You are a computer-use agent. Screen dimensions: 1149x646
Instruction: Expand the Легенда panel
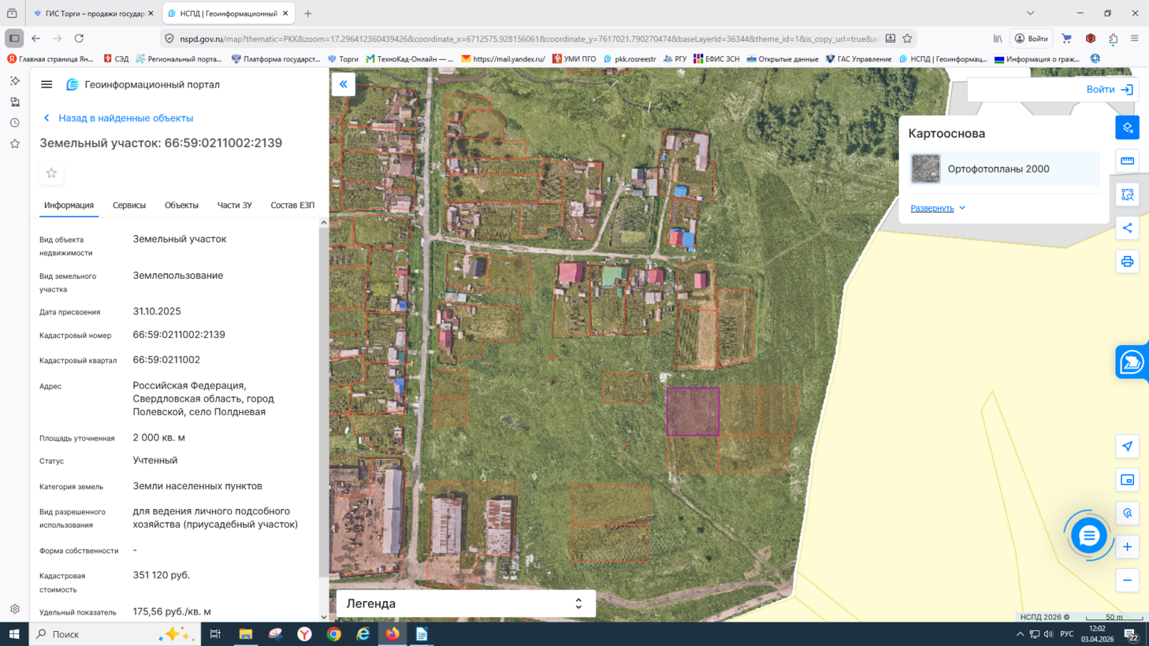(x=578, y=603)
